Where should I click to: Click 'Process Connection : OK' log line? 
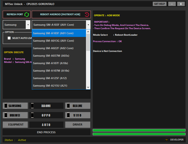click(107, 41)
